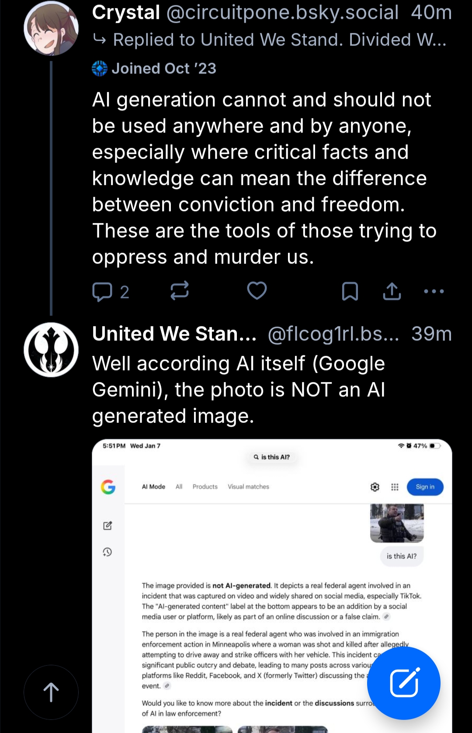Click the Google Sign in button
This screenshot has height=733, width=472.
(x=425, y=487)
